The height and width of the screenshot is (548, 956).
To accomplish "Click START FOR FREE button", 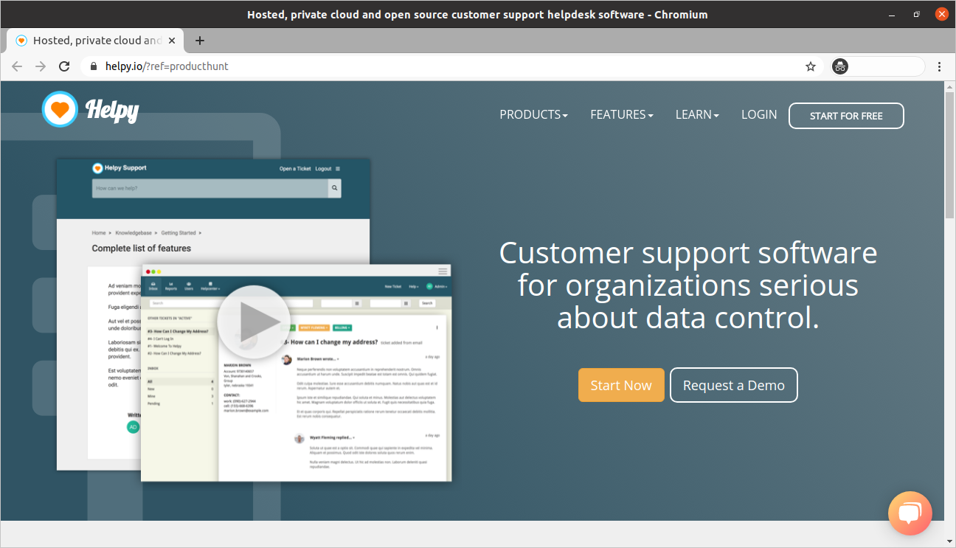I will (x=846, y=116).
